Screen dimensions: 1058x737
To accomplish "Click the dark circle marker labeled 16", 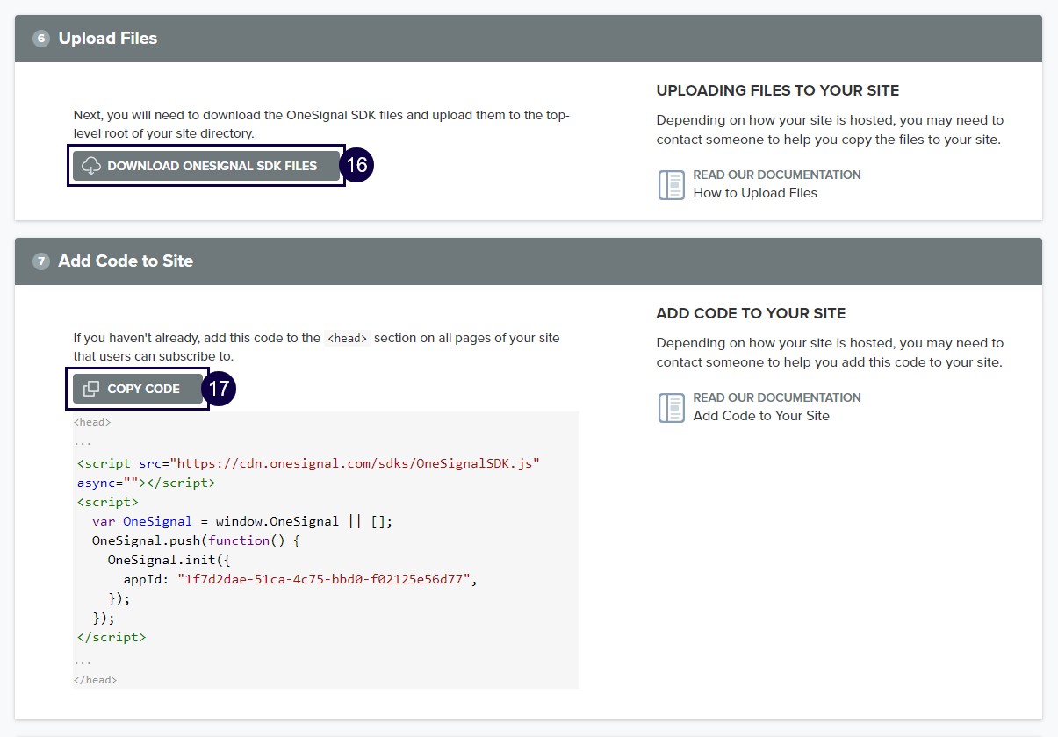I will pos(356,166).
